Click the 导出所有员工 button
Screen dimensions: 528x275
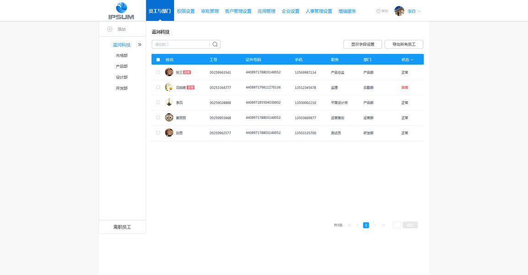(404, 44)
